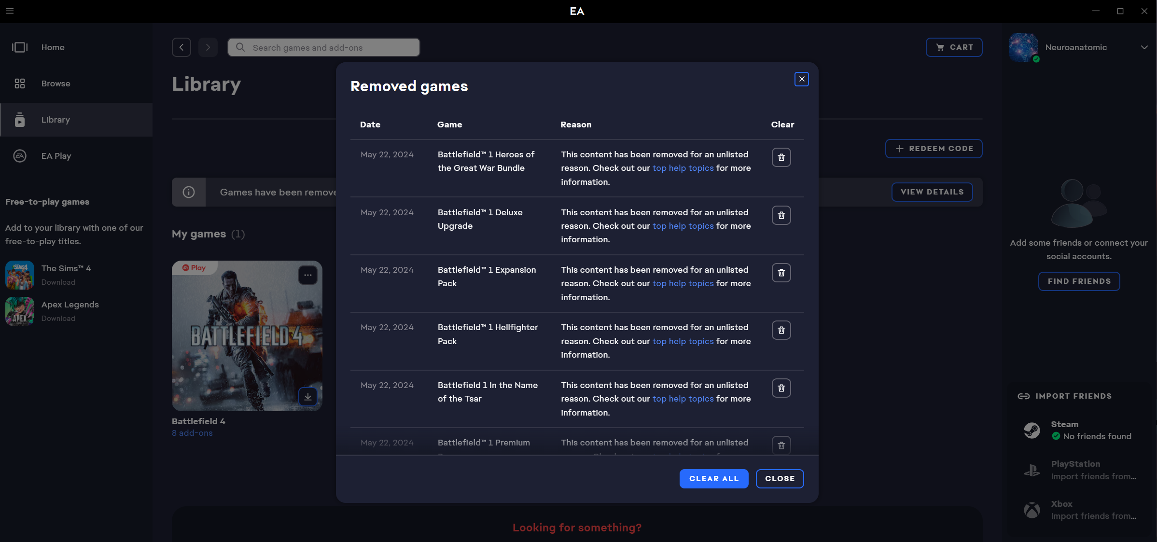Click the Neuroanatomic profile avatar
1157x542 pixels.
pos(1023,47)
